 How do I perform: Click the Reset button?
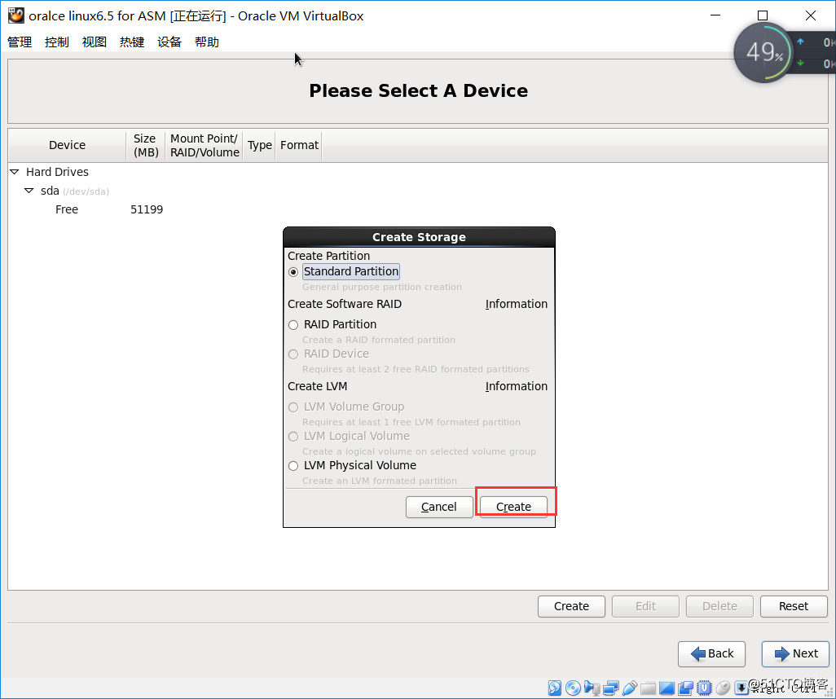(794, 606)
